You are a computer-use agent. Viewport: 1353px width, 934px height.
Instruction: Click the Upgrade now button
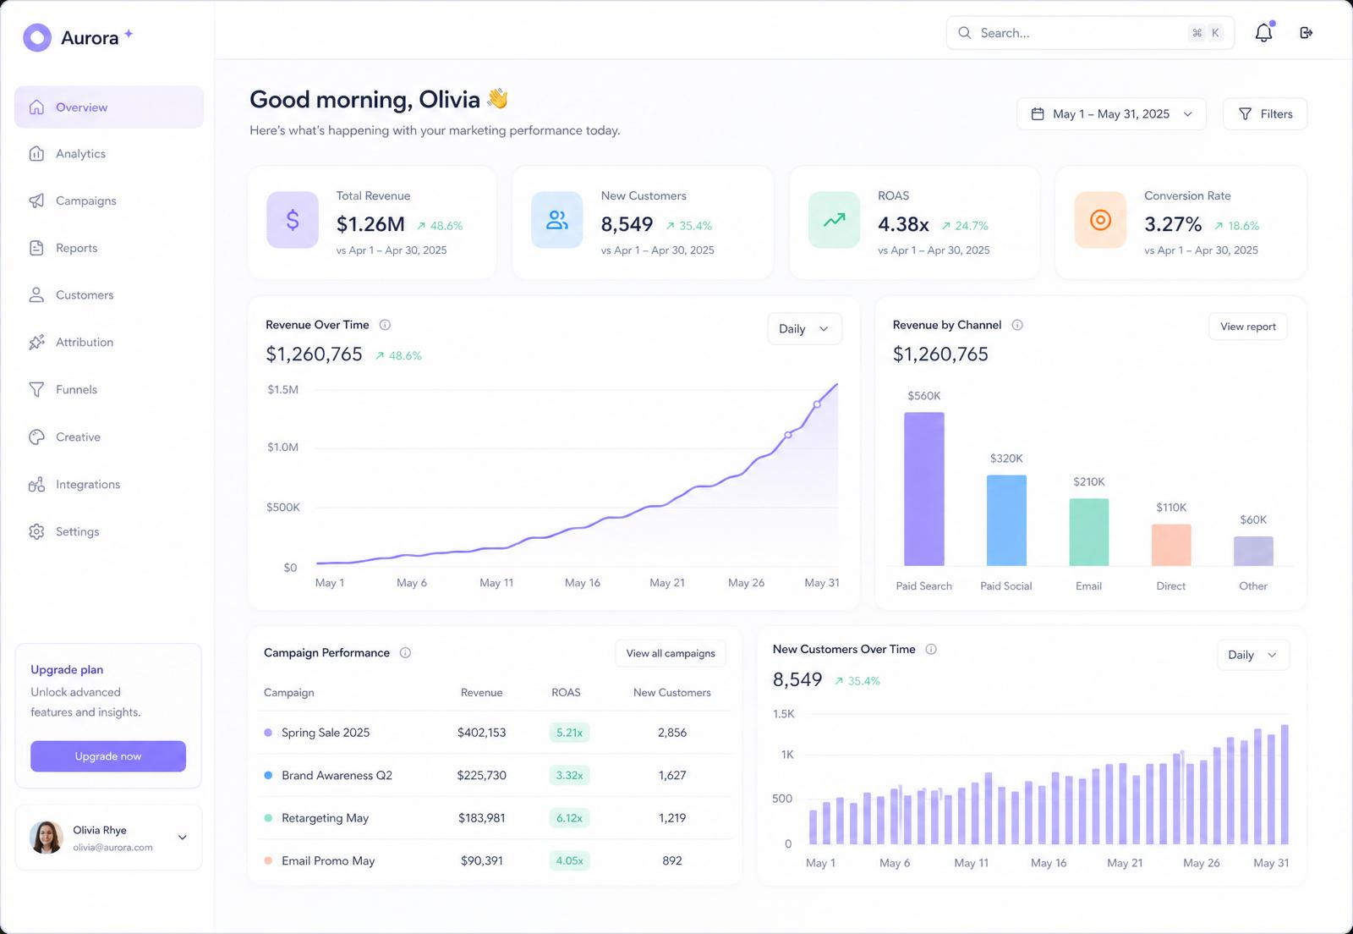(108, 756)
